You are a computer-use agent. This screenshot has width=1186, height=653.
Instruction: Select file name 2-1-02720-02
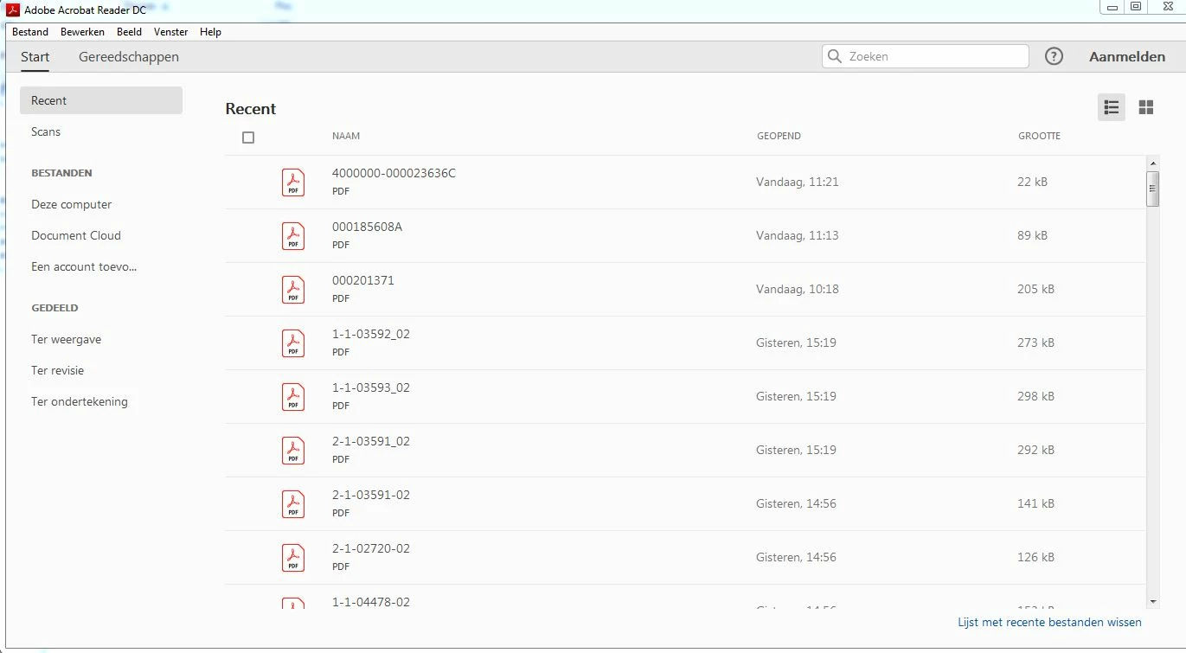[x=371, y=548]
